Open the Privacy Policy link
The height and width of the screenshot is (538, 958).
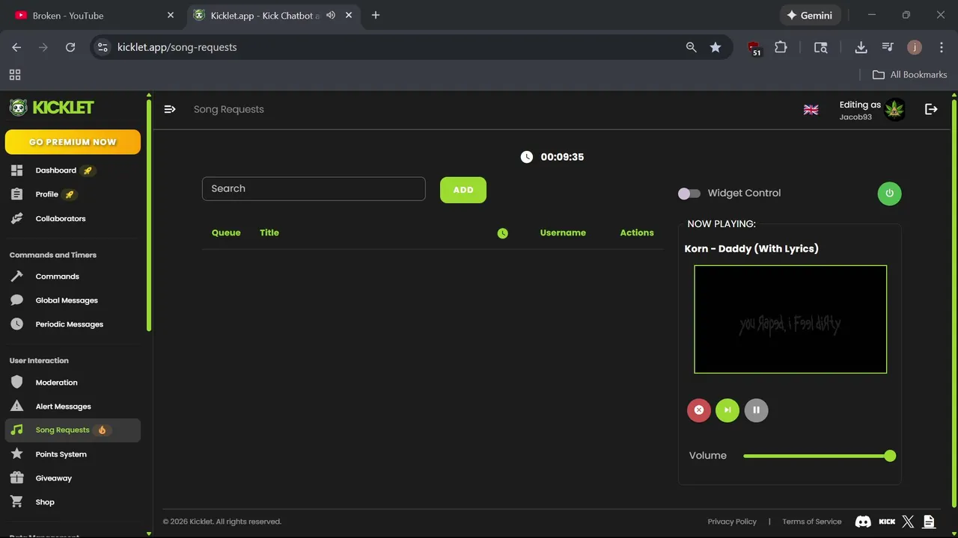(732, 522)
